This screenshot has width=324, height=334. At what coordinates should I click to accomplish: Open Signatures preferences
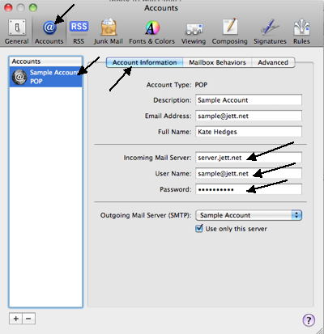pyautogui.click(x=270, y=32)
